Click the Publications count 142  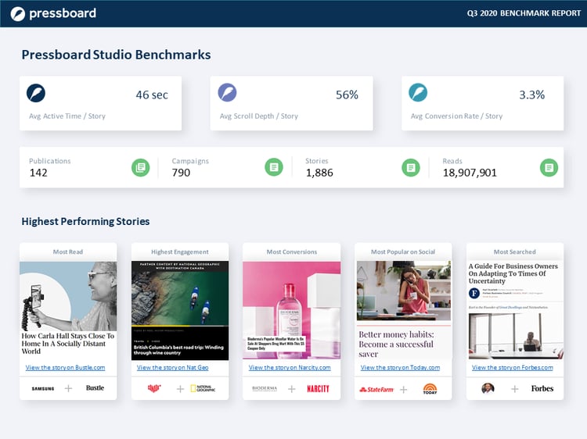point(38,173)
